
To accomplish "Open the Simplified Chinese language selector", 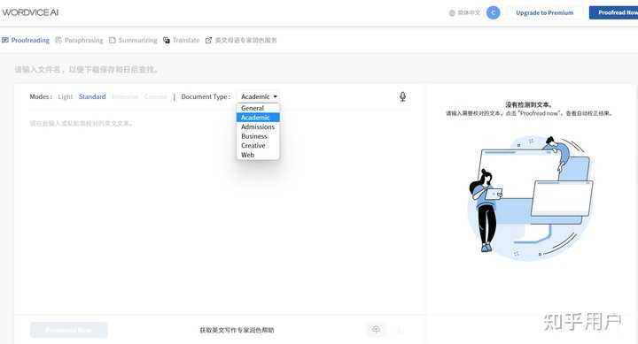I will coord(464,13).
